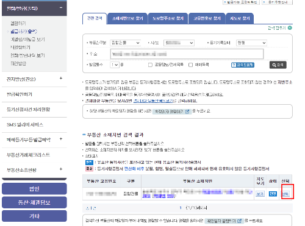Check the 매매목록 checkbox

[190, 65]
